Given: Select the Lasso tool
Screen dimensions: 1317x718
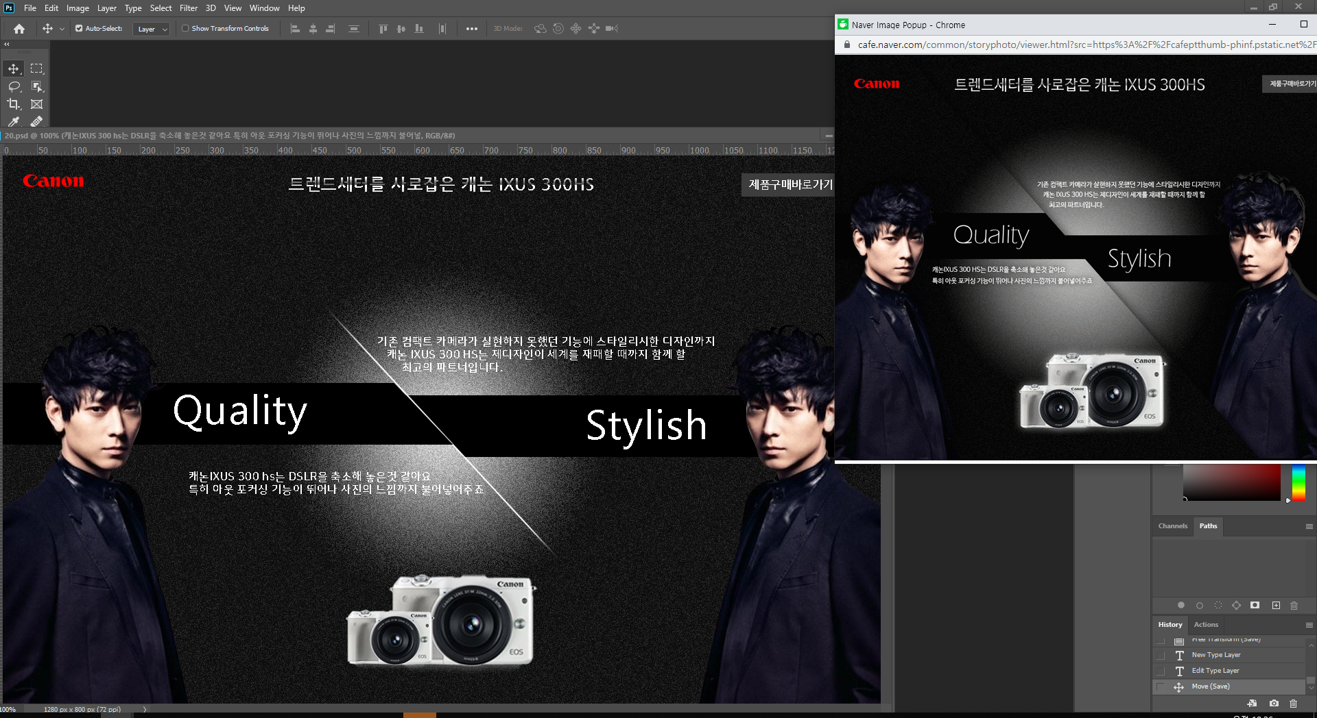Looking at the screenshot, I should pos(14,86).
